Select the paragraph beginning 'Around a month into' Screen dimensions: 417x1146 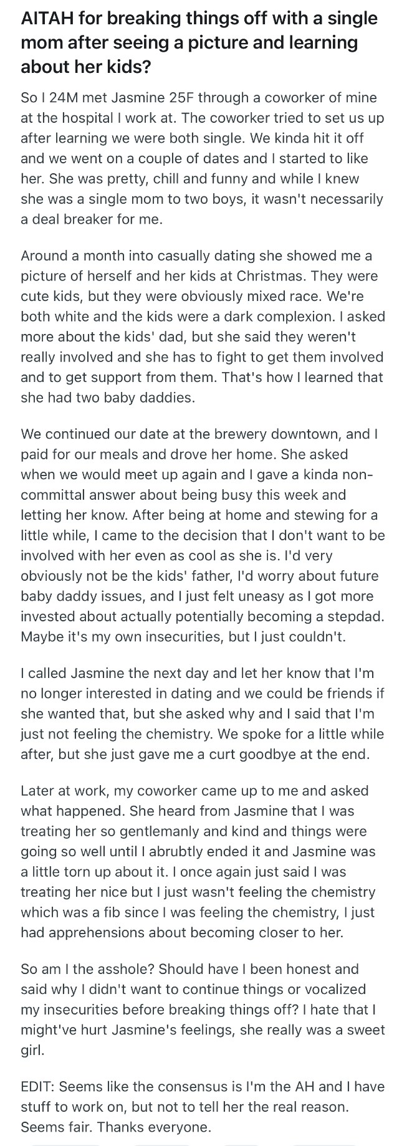(x=203, y=326)
